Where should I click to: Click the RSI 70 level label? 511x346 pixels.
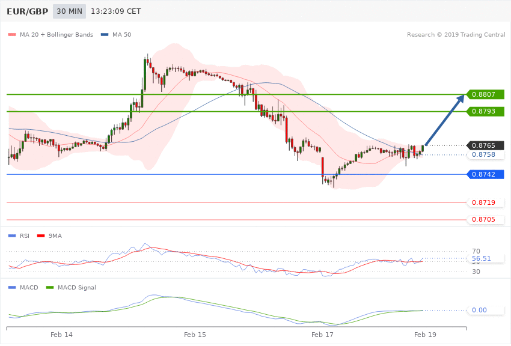coord(476,251)
